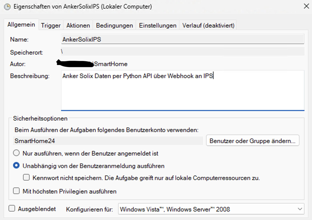This screenshot has width=312, height=220.
Task: Open the Trigger tab
Action: 51,25
